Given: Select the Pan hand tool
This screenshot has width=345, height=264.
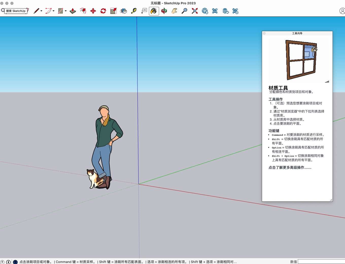Looking at the screenshot, I should [174, 11].
